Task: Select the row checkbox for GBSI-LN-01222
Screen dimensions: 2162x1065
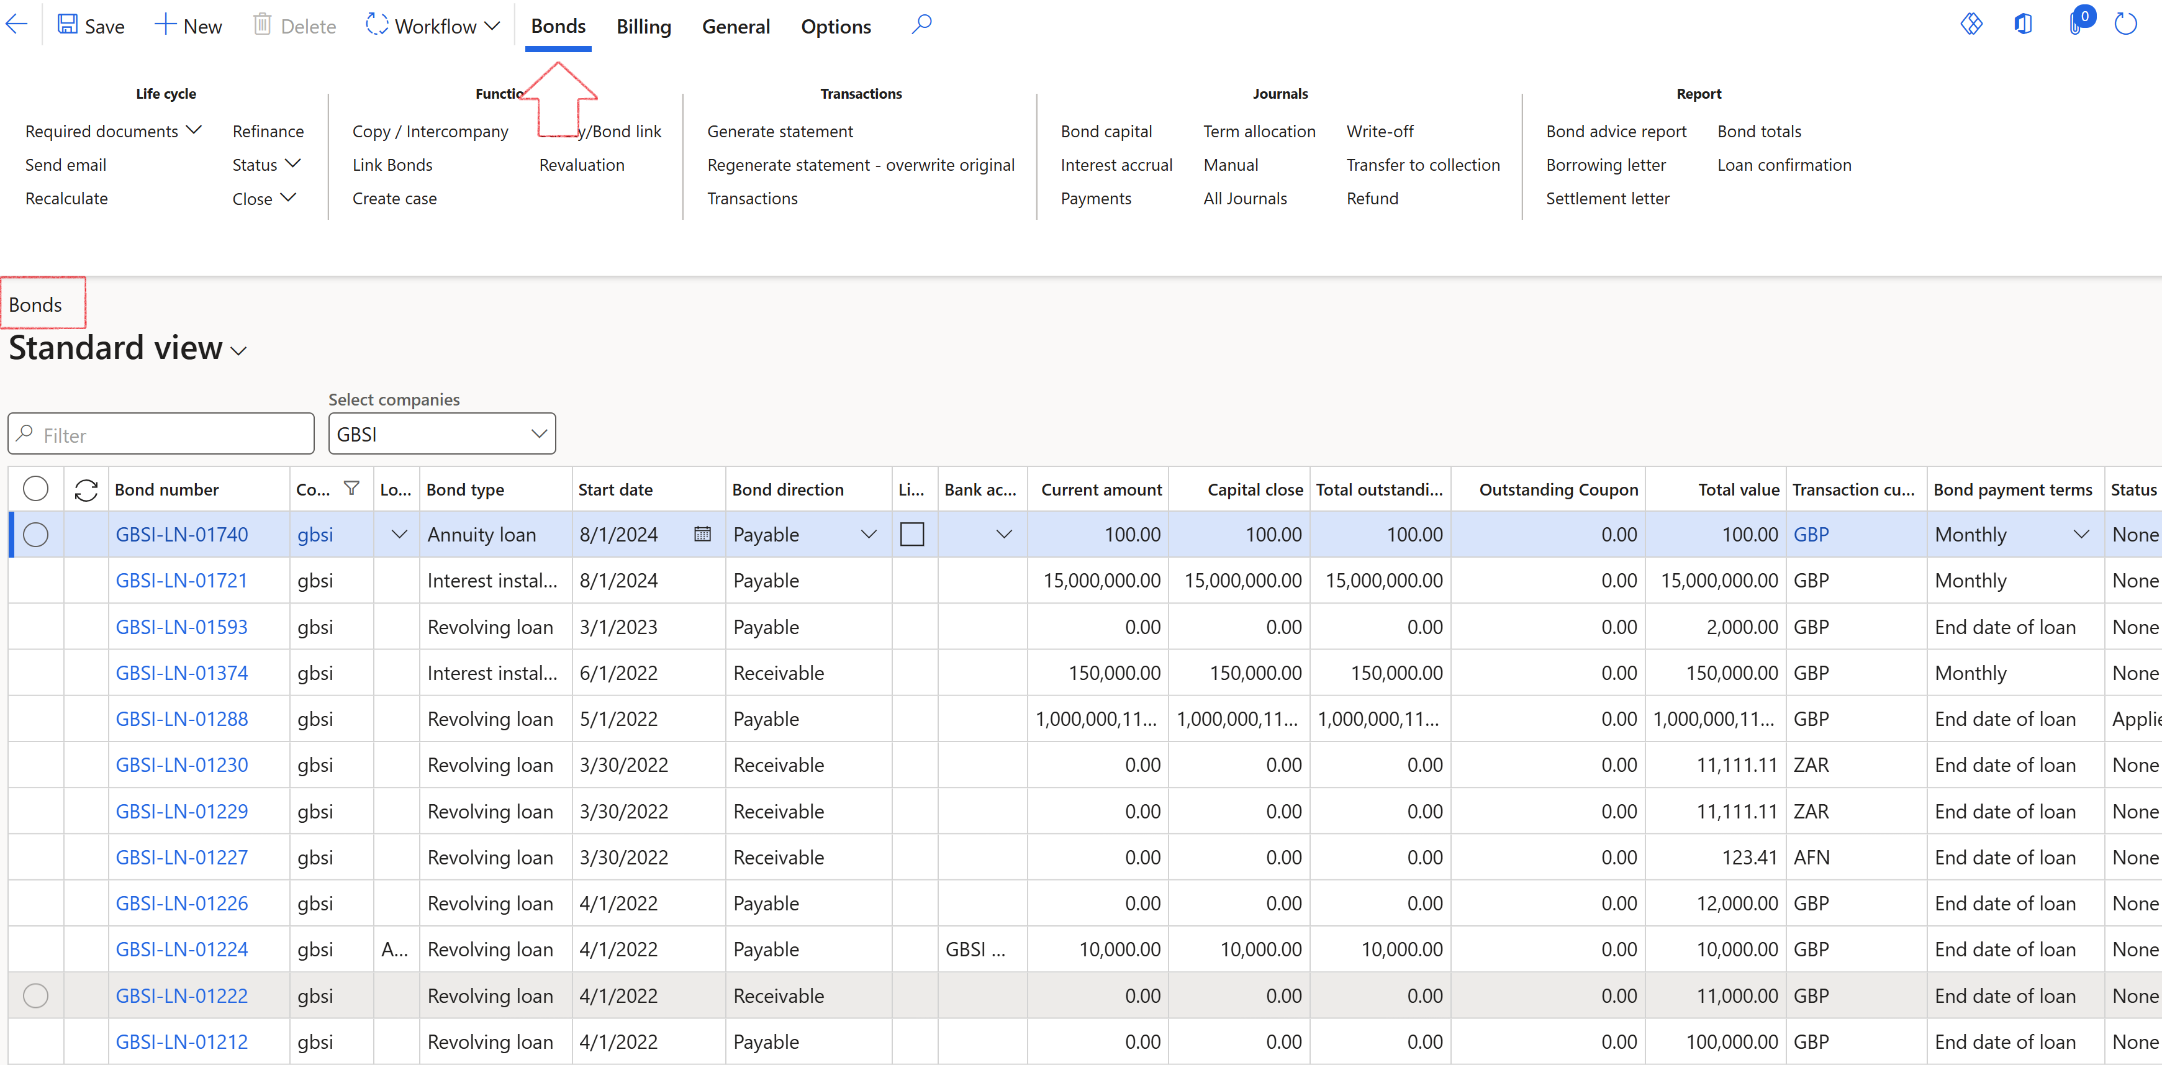Action: 35,996
